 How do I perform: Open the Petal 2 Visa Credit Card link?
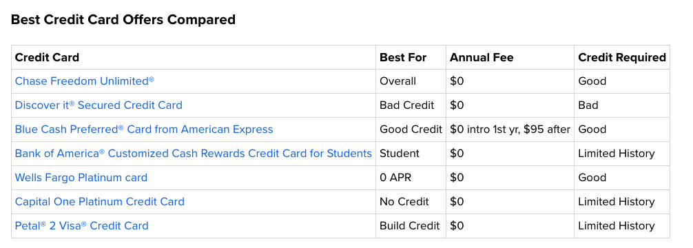point(82,226)
